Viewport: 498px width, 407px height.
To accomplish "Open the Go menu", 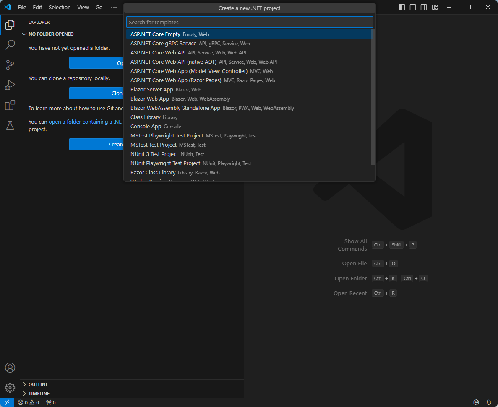I will pos(99,7).
